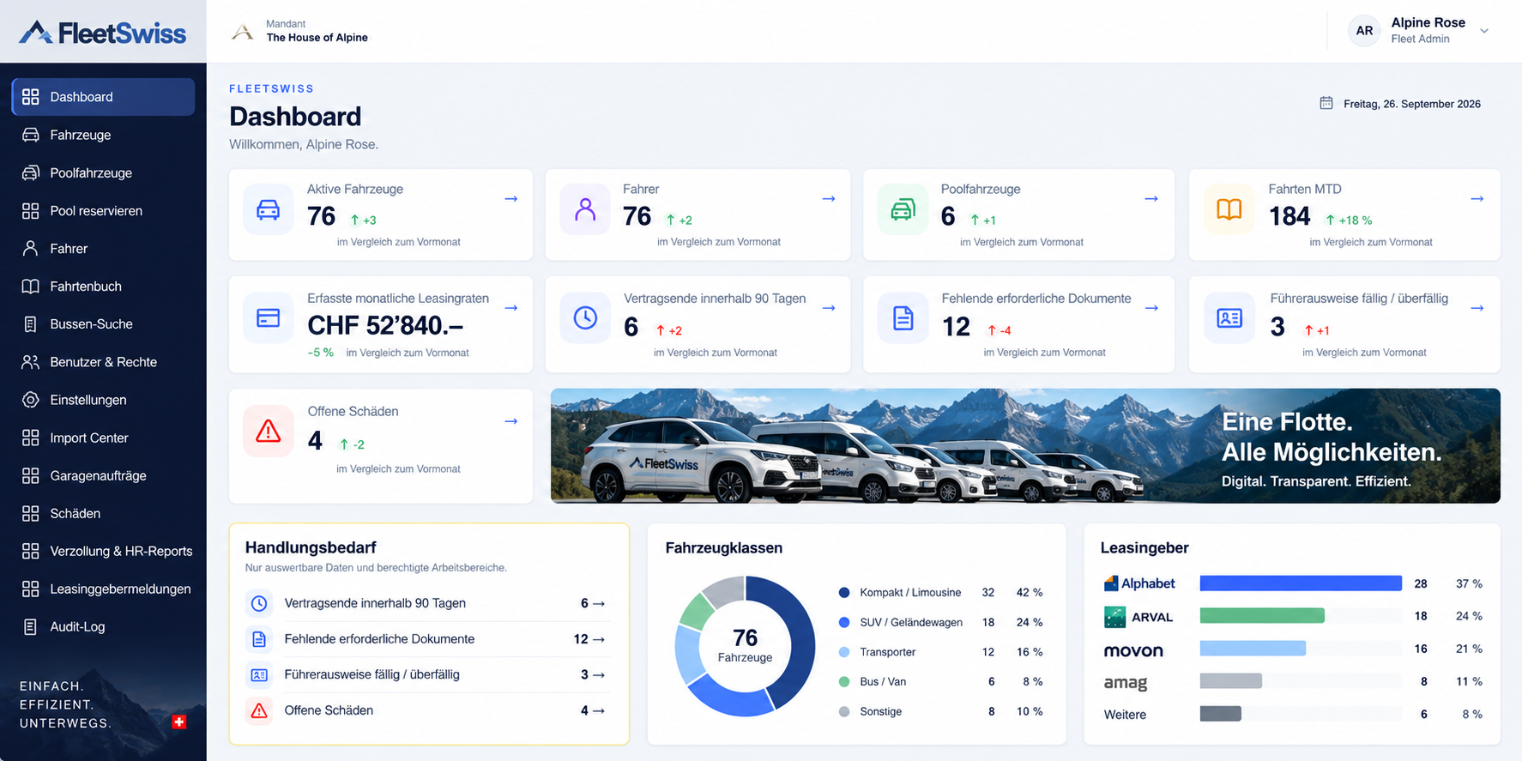Open the Dashboard menu item
This screenshot has width=1522, height=761.
pos(103,97)
